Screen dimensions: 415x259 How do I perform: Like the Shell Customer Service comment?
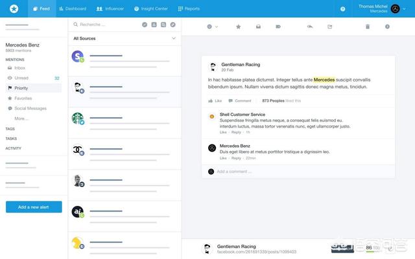pyautogui.click(x=223, y=132)
